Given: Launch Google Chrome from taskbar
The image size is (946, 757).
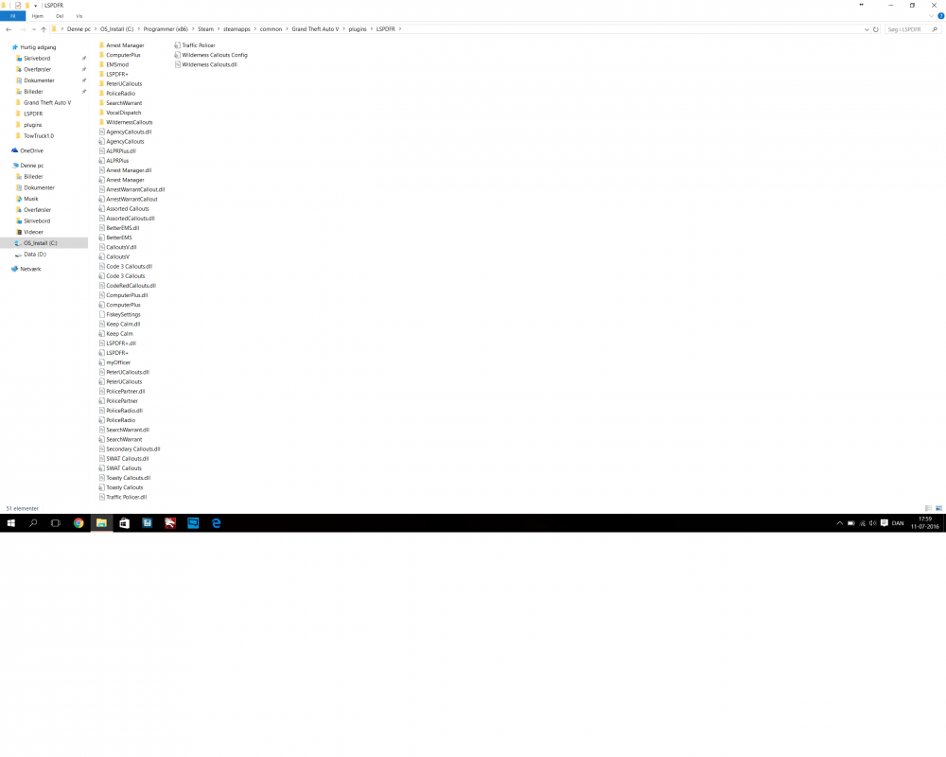Looking at the screenshot, I should (x=79, y=523).
